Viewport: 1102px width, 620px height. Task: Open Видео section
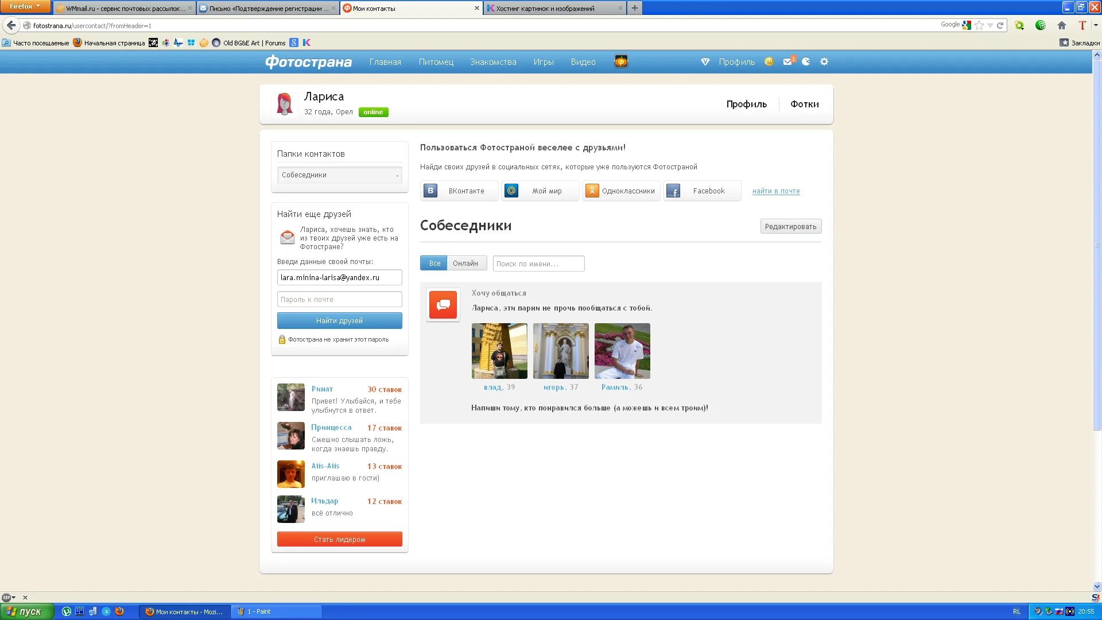(583, 62)
